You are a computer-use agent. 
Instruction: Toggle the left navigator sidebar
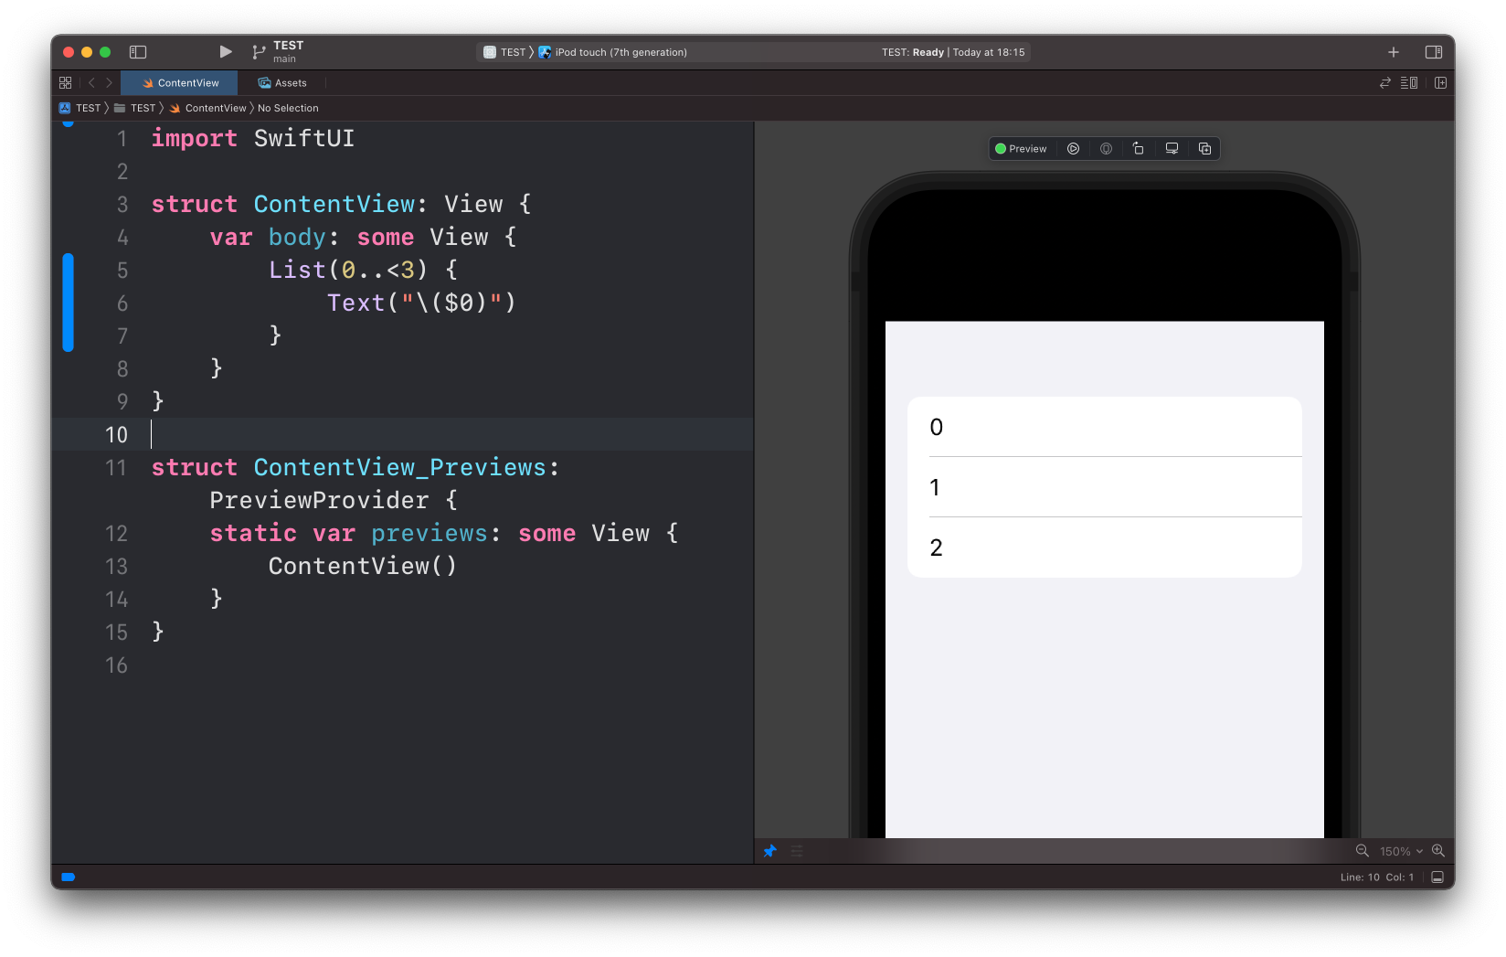[138, 52]
